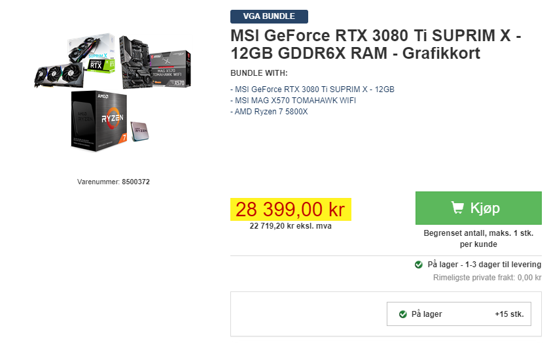The image size is (549, 343).
Task: Click the green checkmark beside 'På lager - 1-3 dager'
Action: point(418,265)
